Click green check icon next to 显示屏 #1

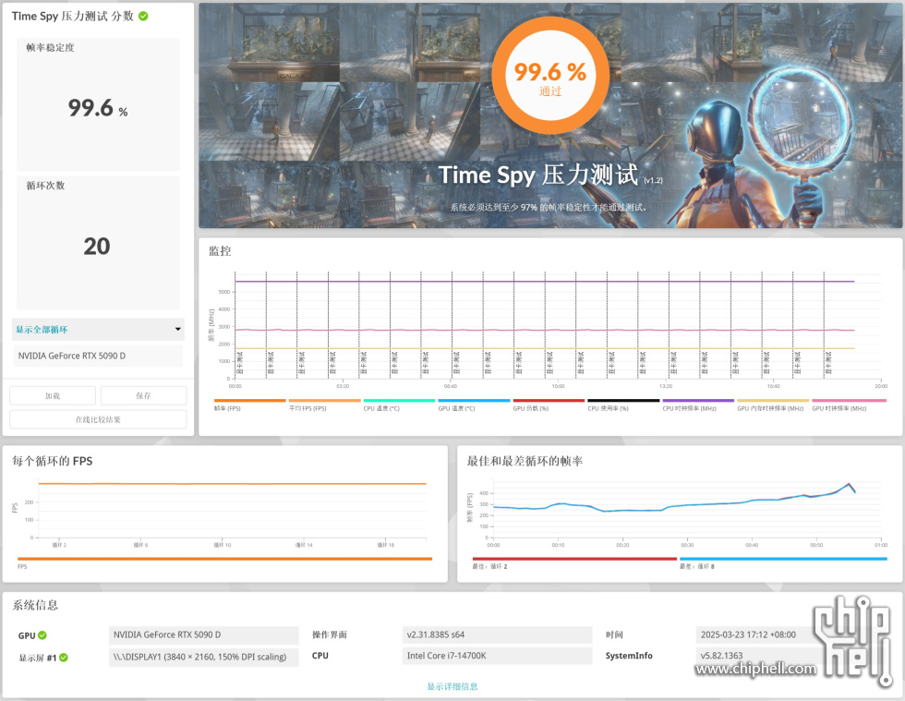pyautogui.click(x=64, y=657)
